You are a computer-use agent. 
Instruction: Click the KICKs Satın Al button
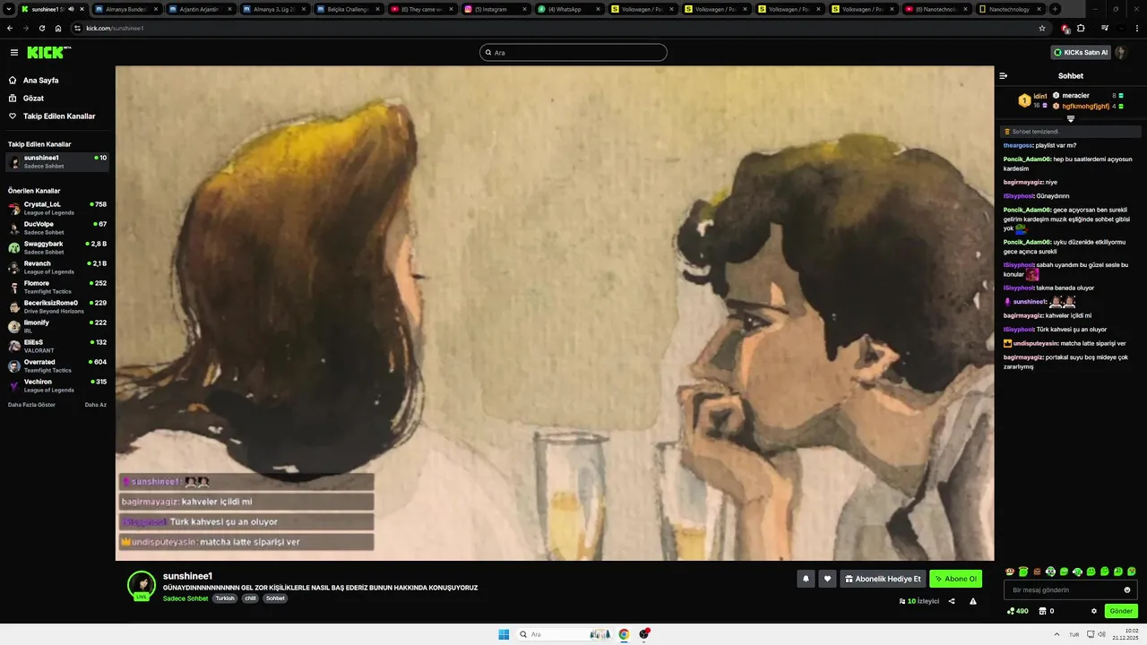(1081, 53)
